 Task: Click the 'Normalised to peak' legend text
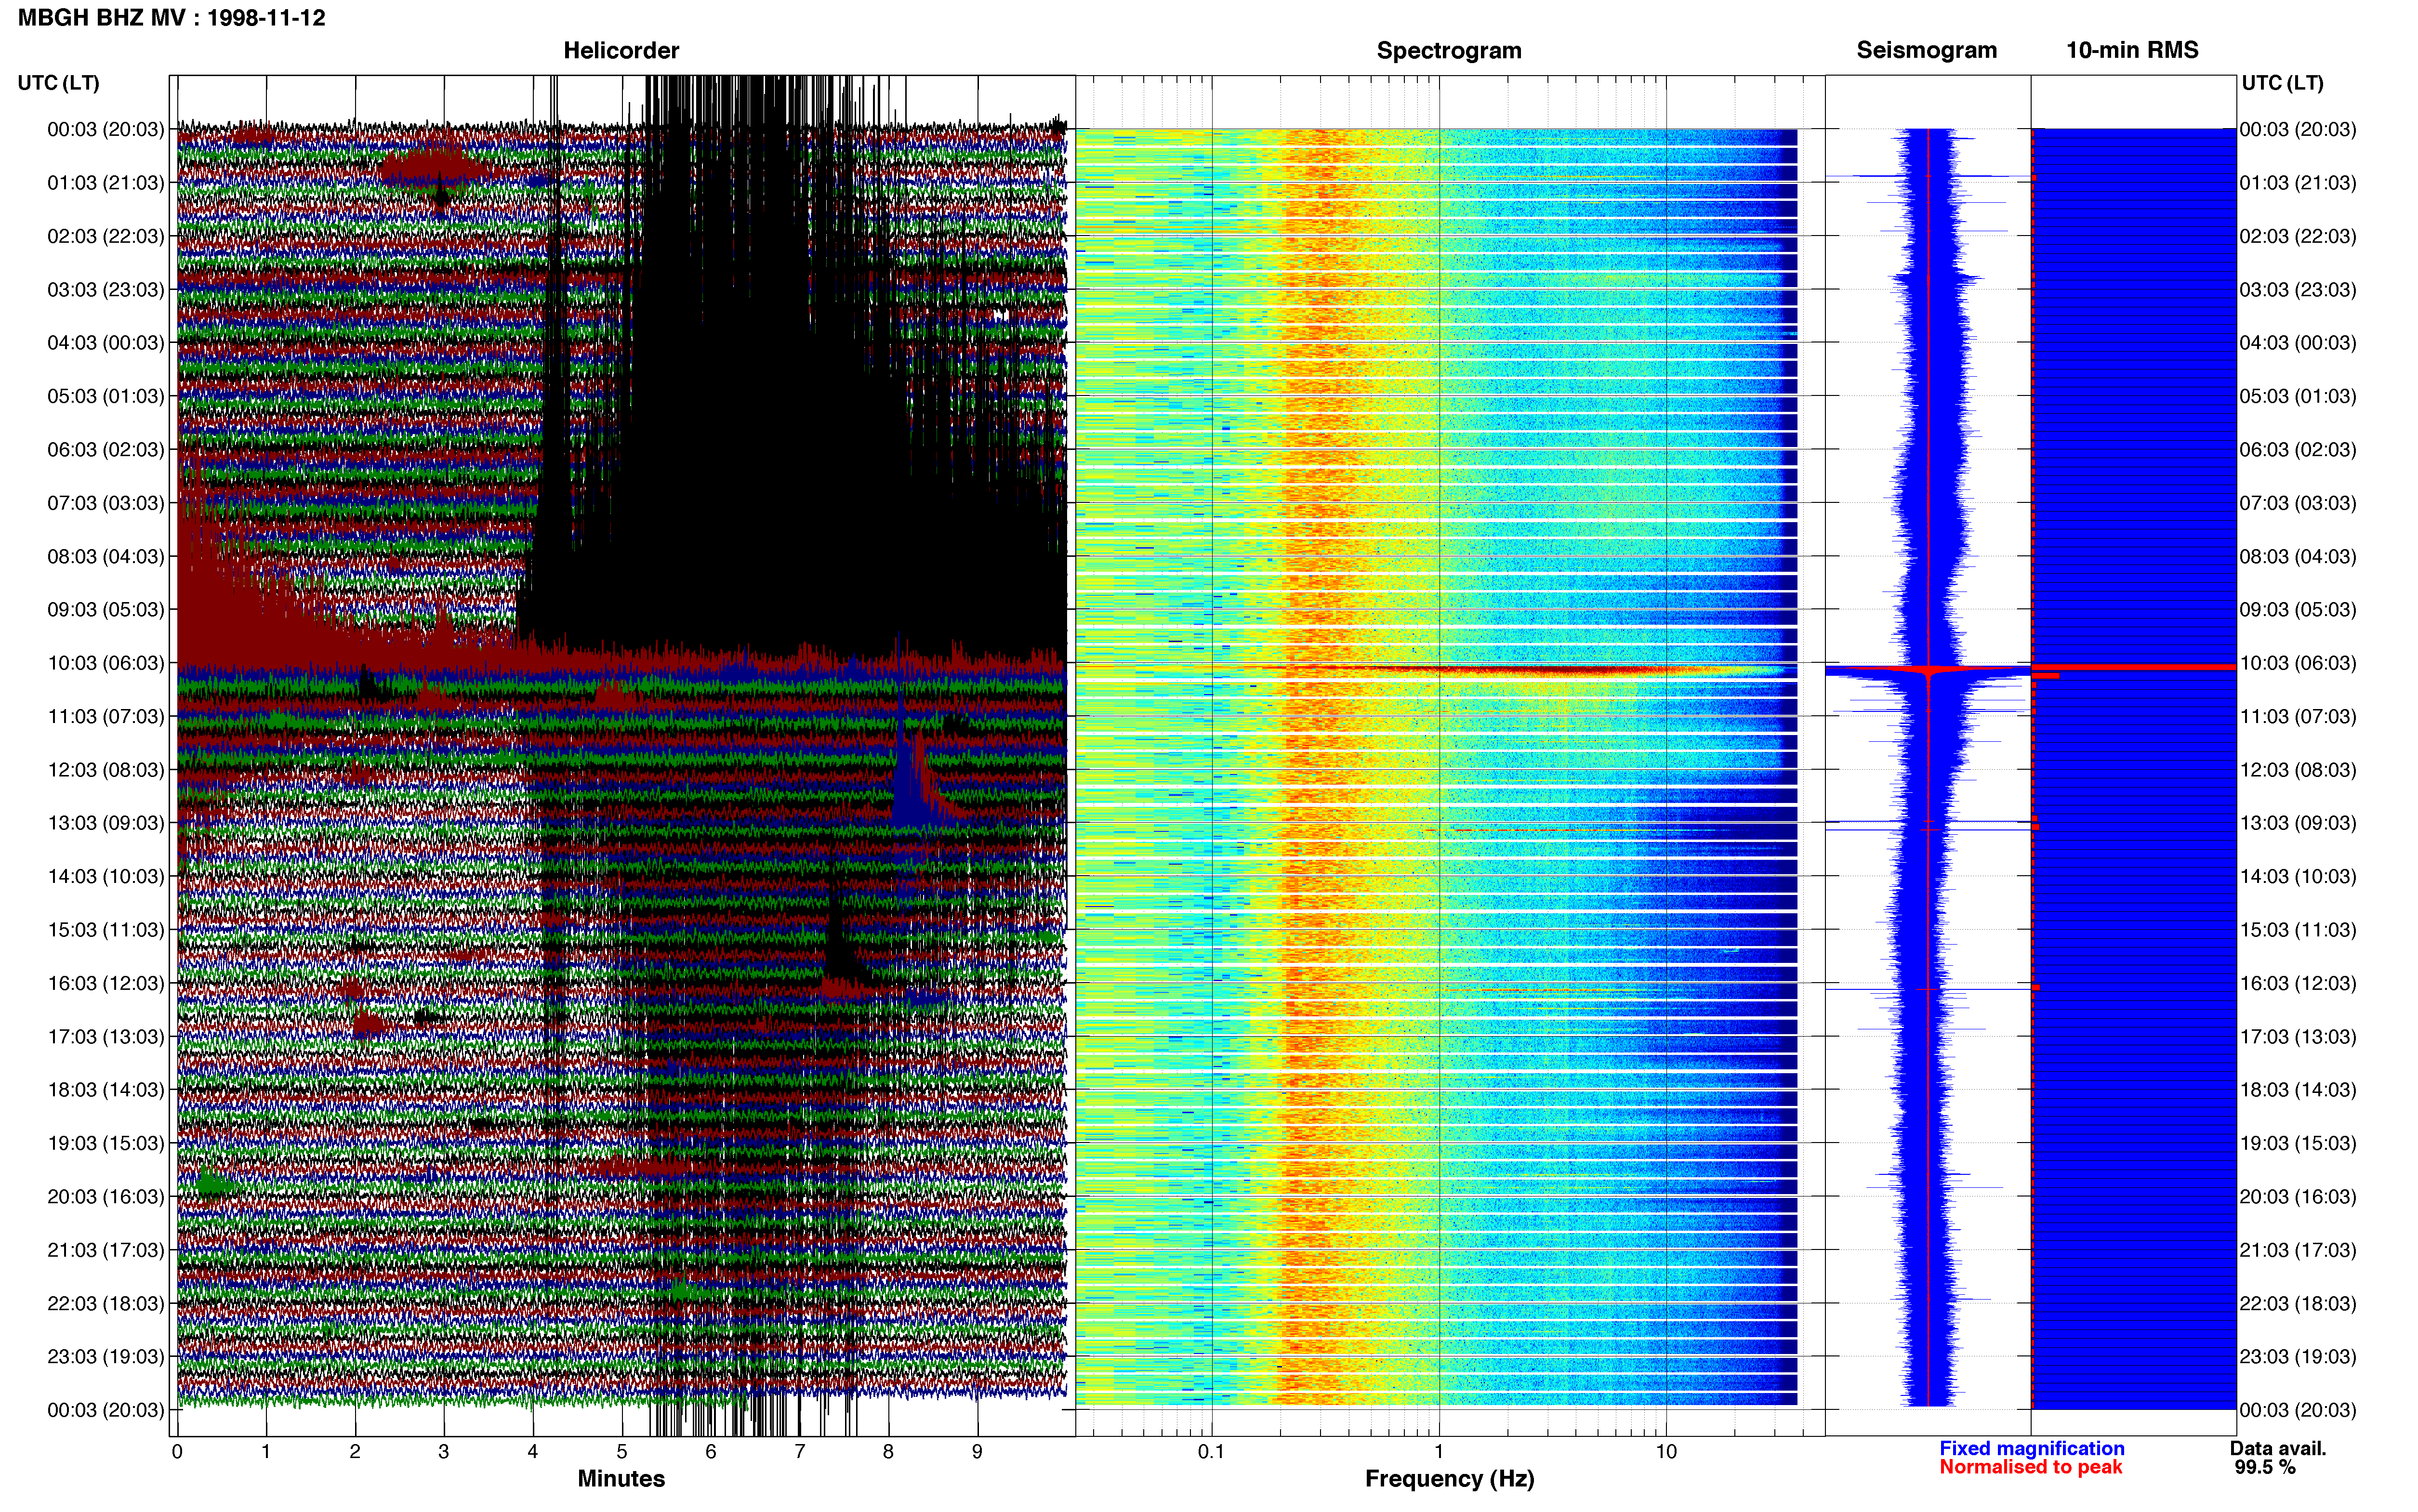pos(2031,1467)
